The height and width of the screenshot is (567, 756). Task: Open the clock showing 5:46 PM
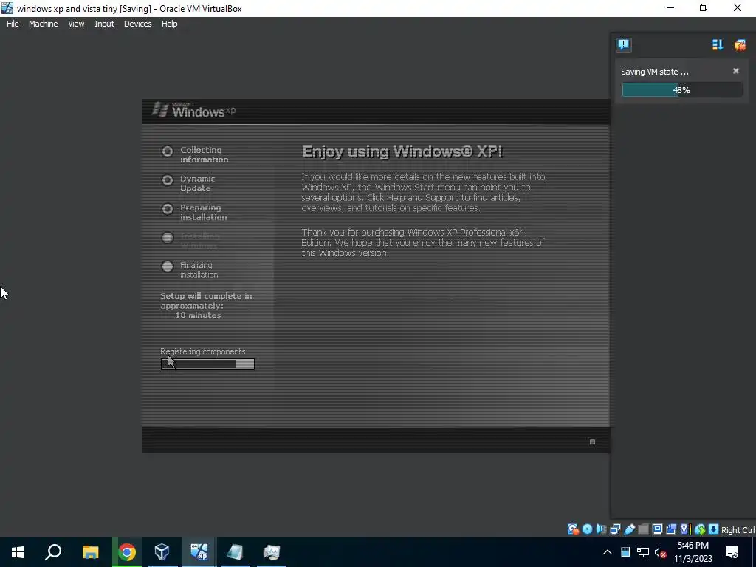tap(693, 552)
